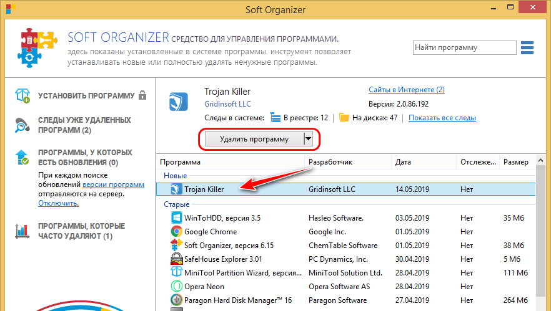Sort by the Отслеже... column header

478,162
